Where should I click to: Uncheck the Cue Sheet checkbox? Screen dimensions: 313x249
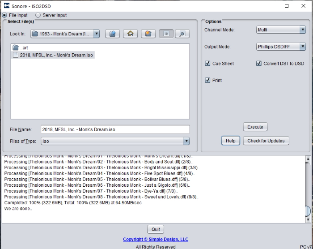click(x=207, y=64)
